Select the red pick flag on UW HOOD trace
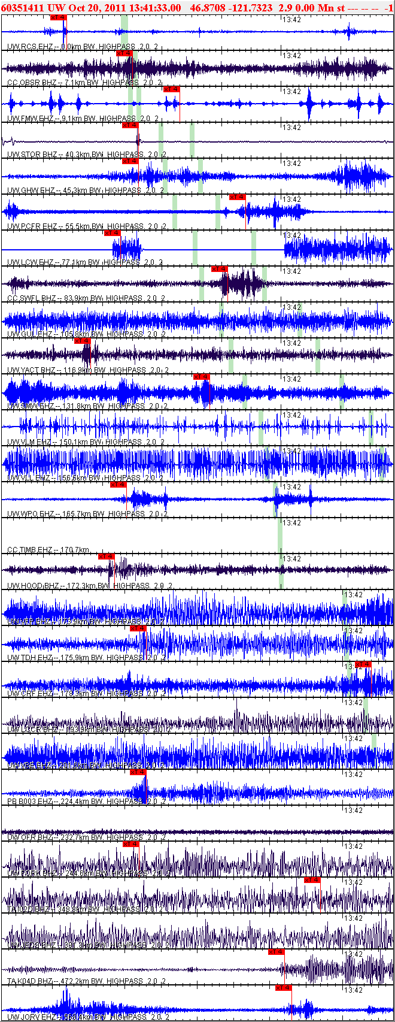This screenshot has height=1022, width=395. coord(106,557)
